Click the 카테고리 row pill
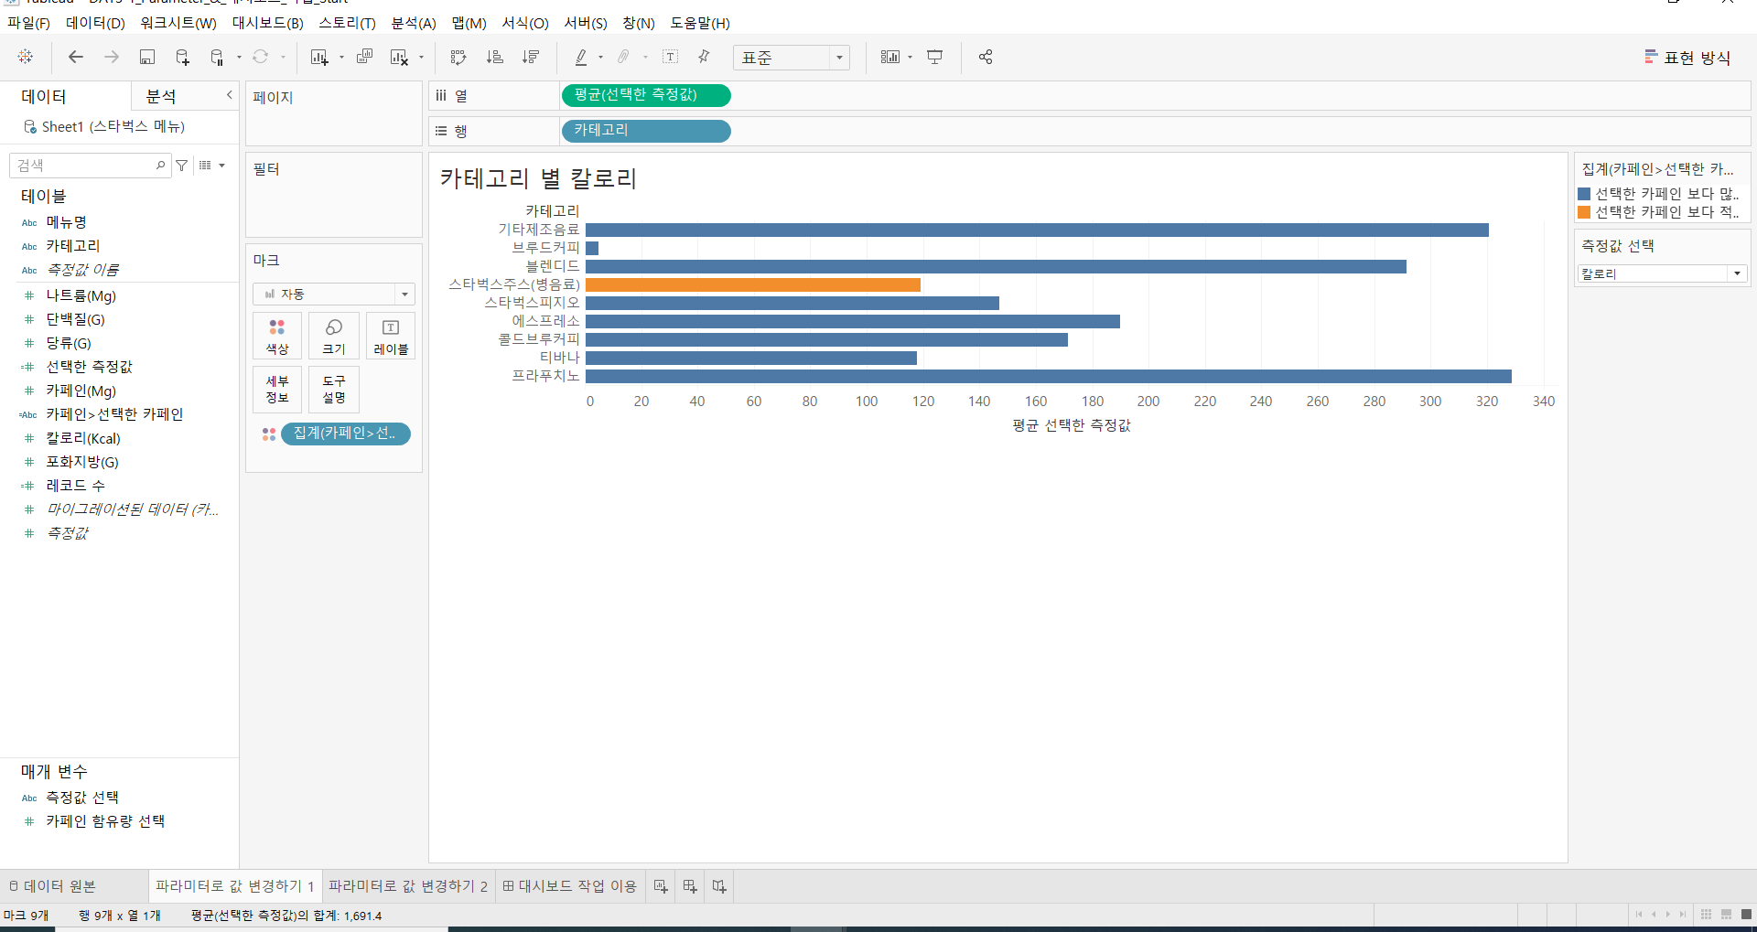The width and height of the screenshot is (1757, 932). [646, 131]
